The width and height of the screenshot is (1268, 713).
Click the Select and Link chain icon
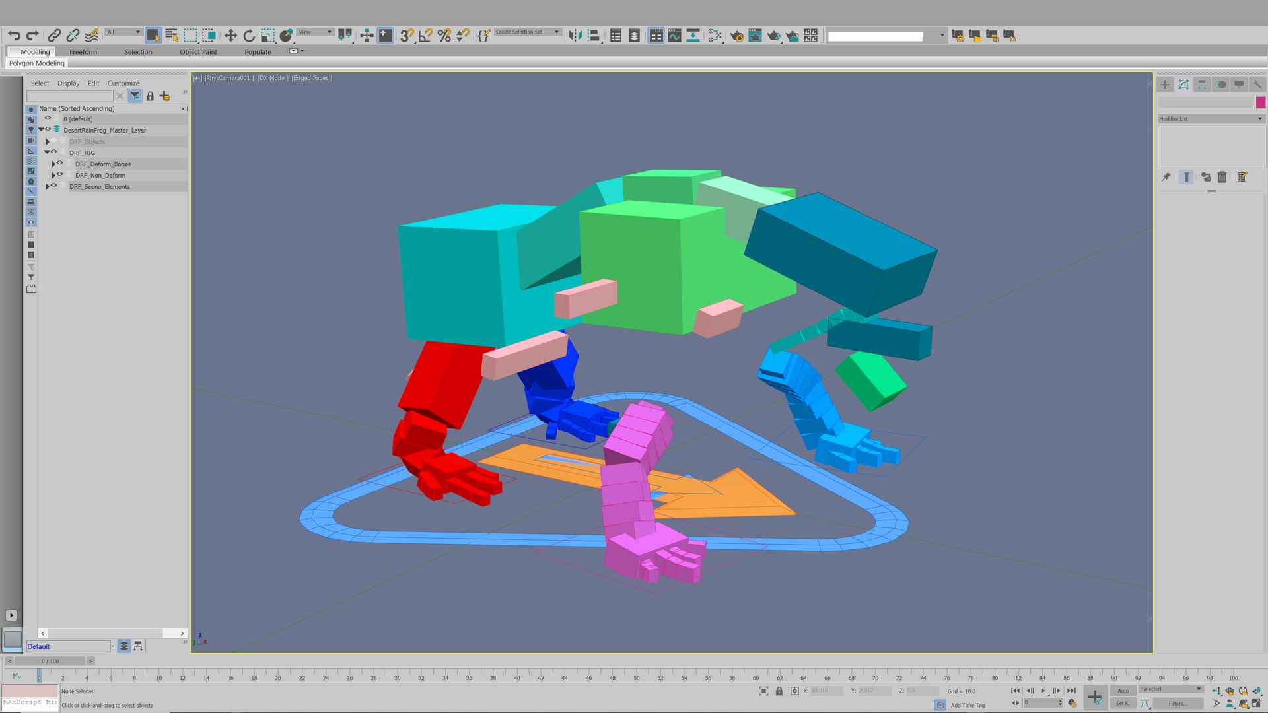[55, 36]
